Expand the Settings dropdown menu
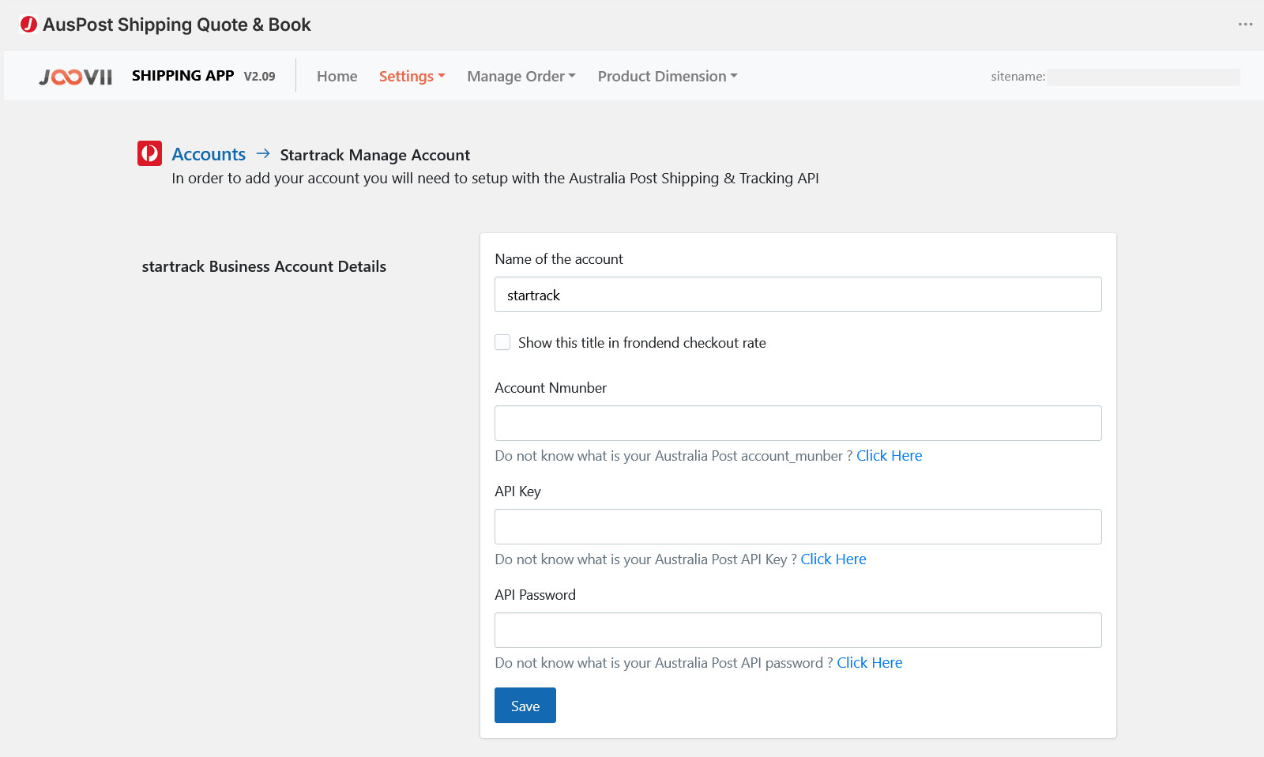Viewport: 1264px width, 757px height. click(x=412, y=76)
